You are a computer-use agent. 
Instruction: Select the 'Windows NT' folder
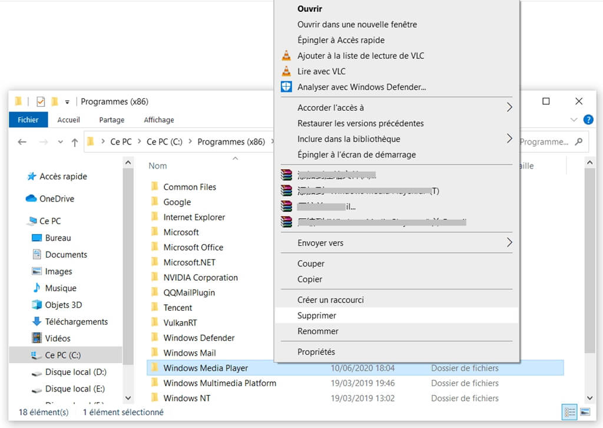click(x=187, y=398)
